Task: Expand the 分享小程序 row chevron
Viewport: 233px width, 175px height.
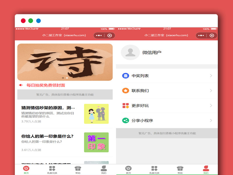Action: point(211,120)
